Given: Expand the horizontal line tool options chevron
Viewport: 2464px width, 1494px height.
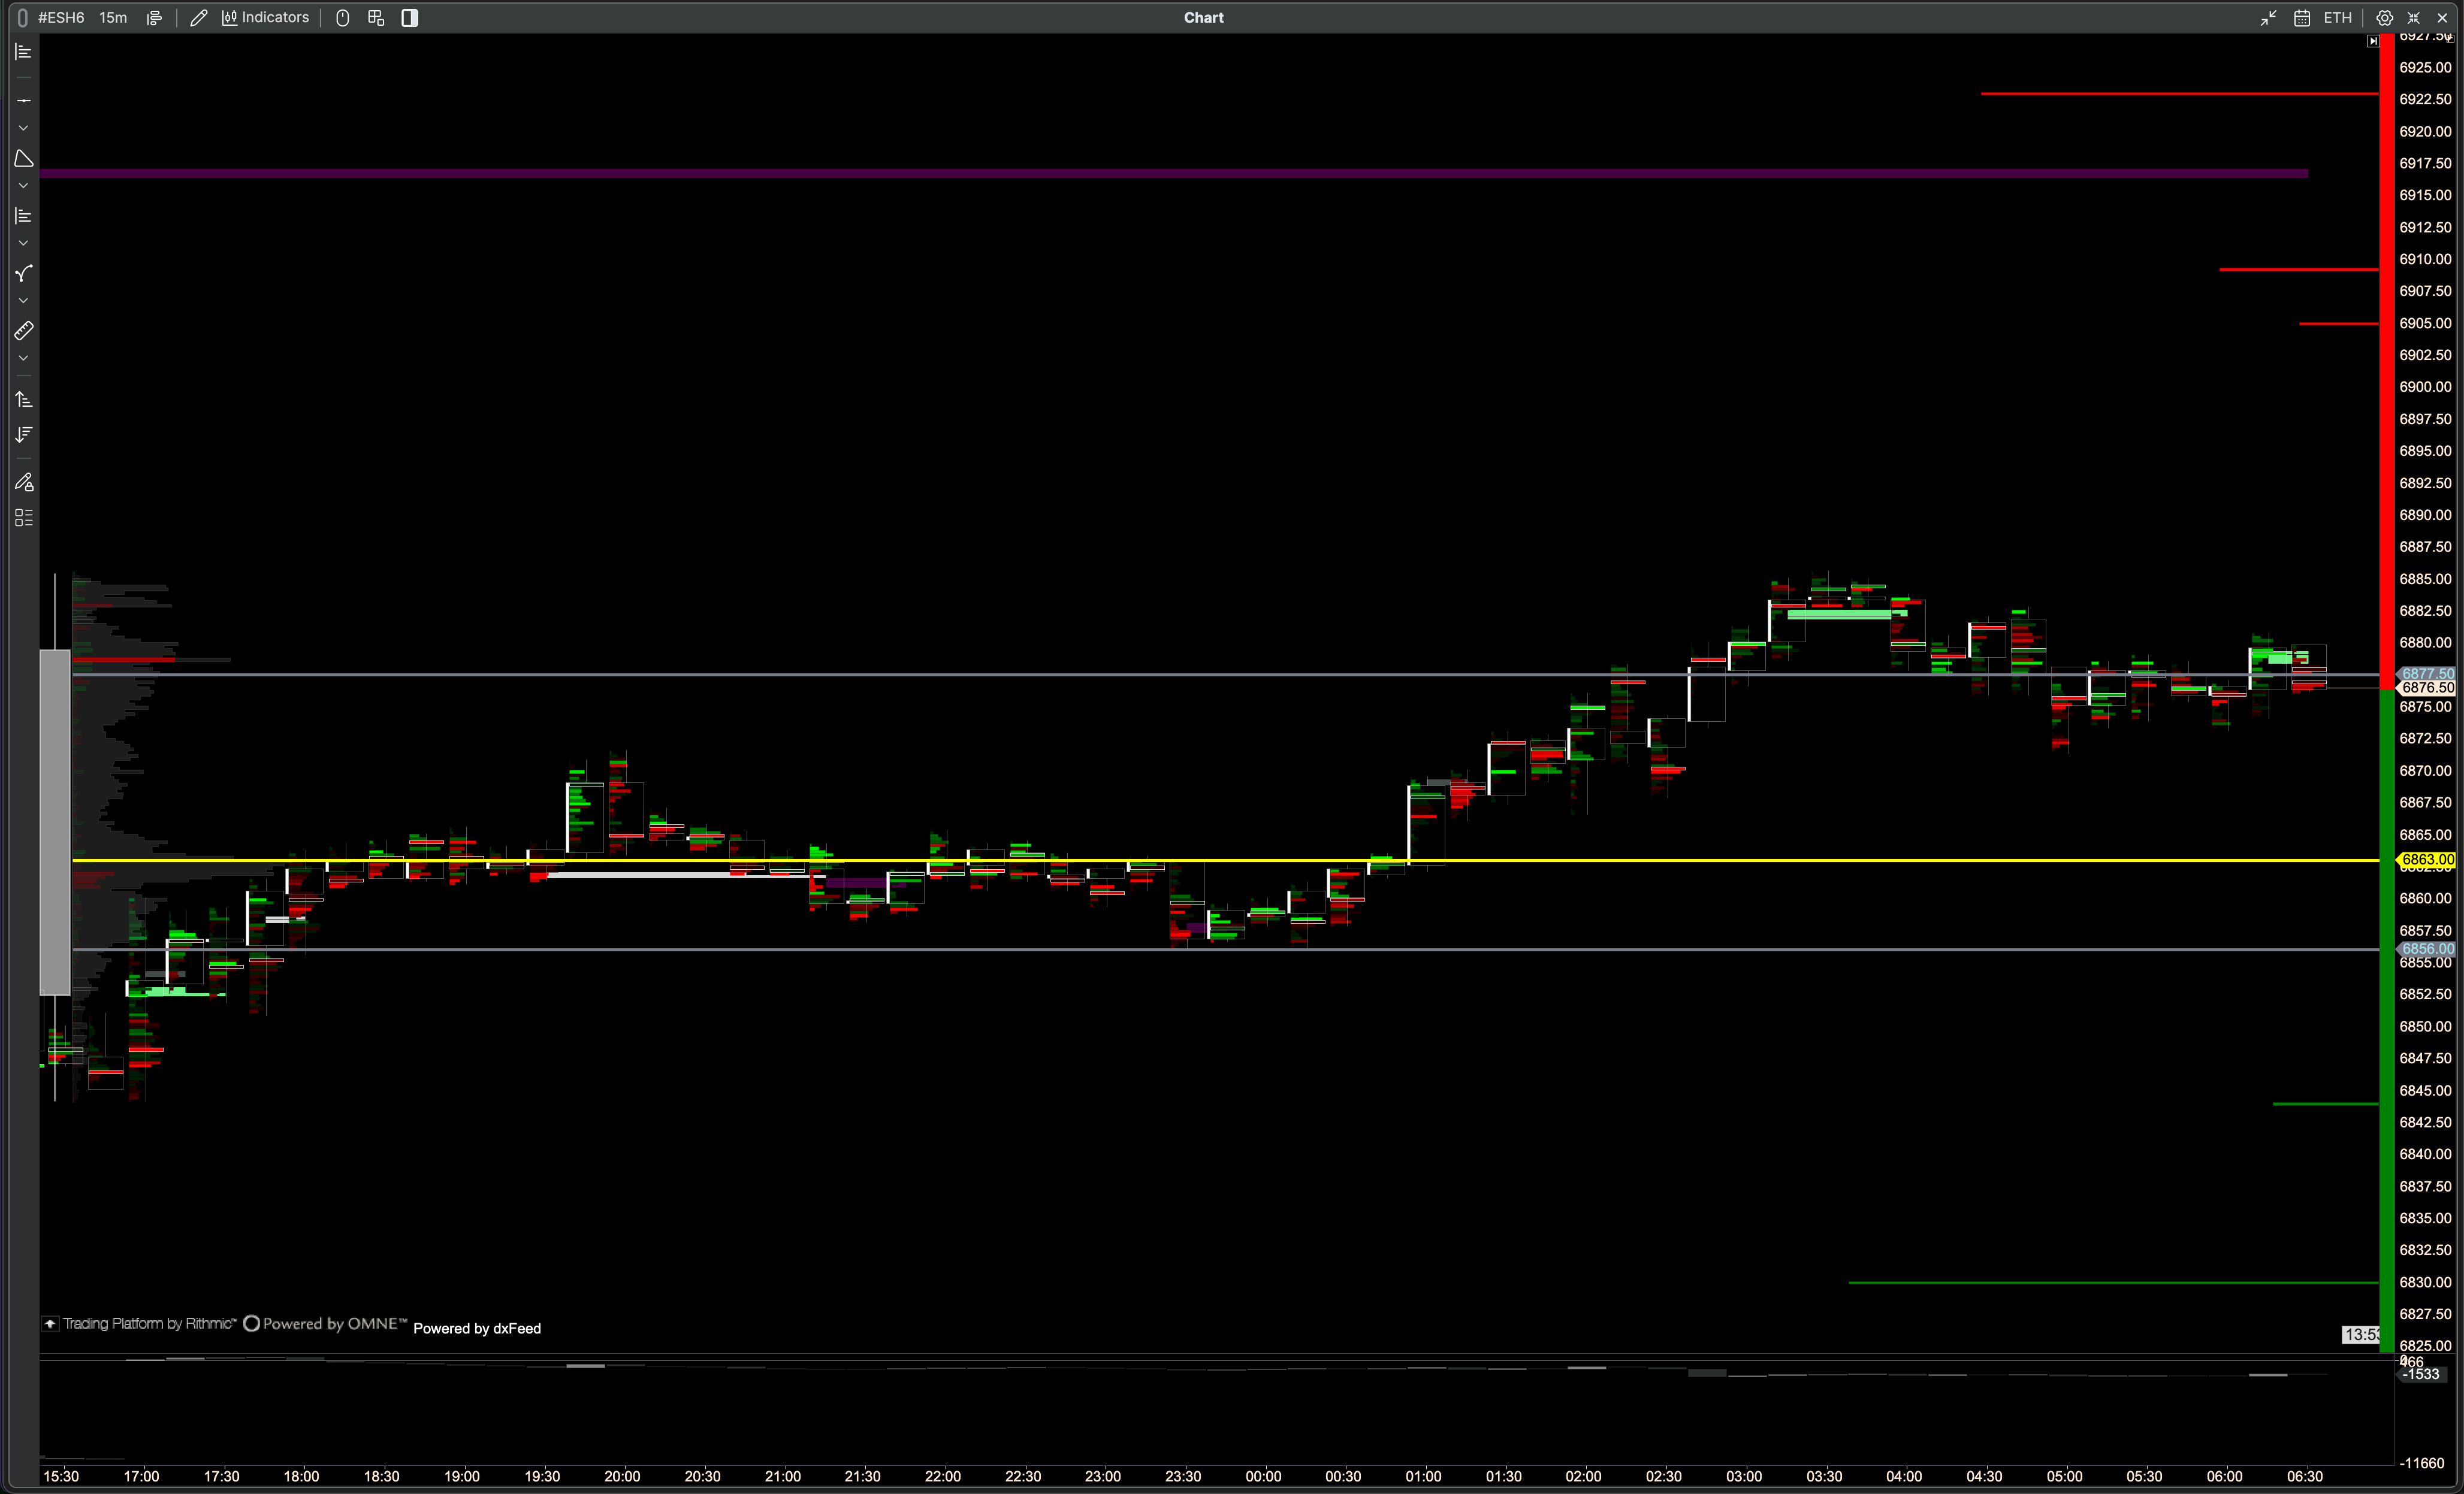Looking at the screenshot, I should 24,128.
